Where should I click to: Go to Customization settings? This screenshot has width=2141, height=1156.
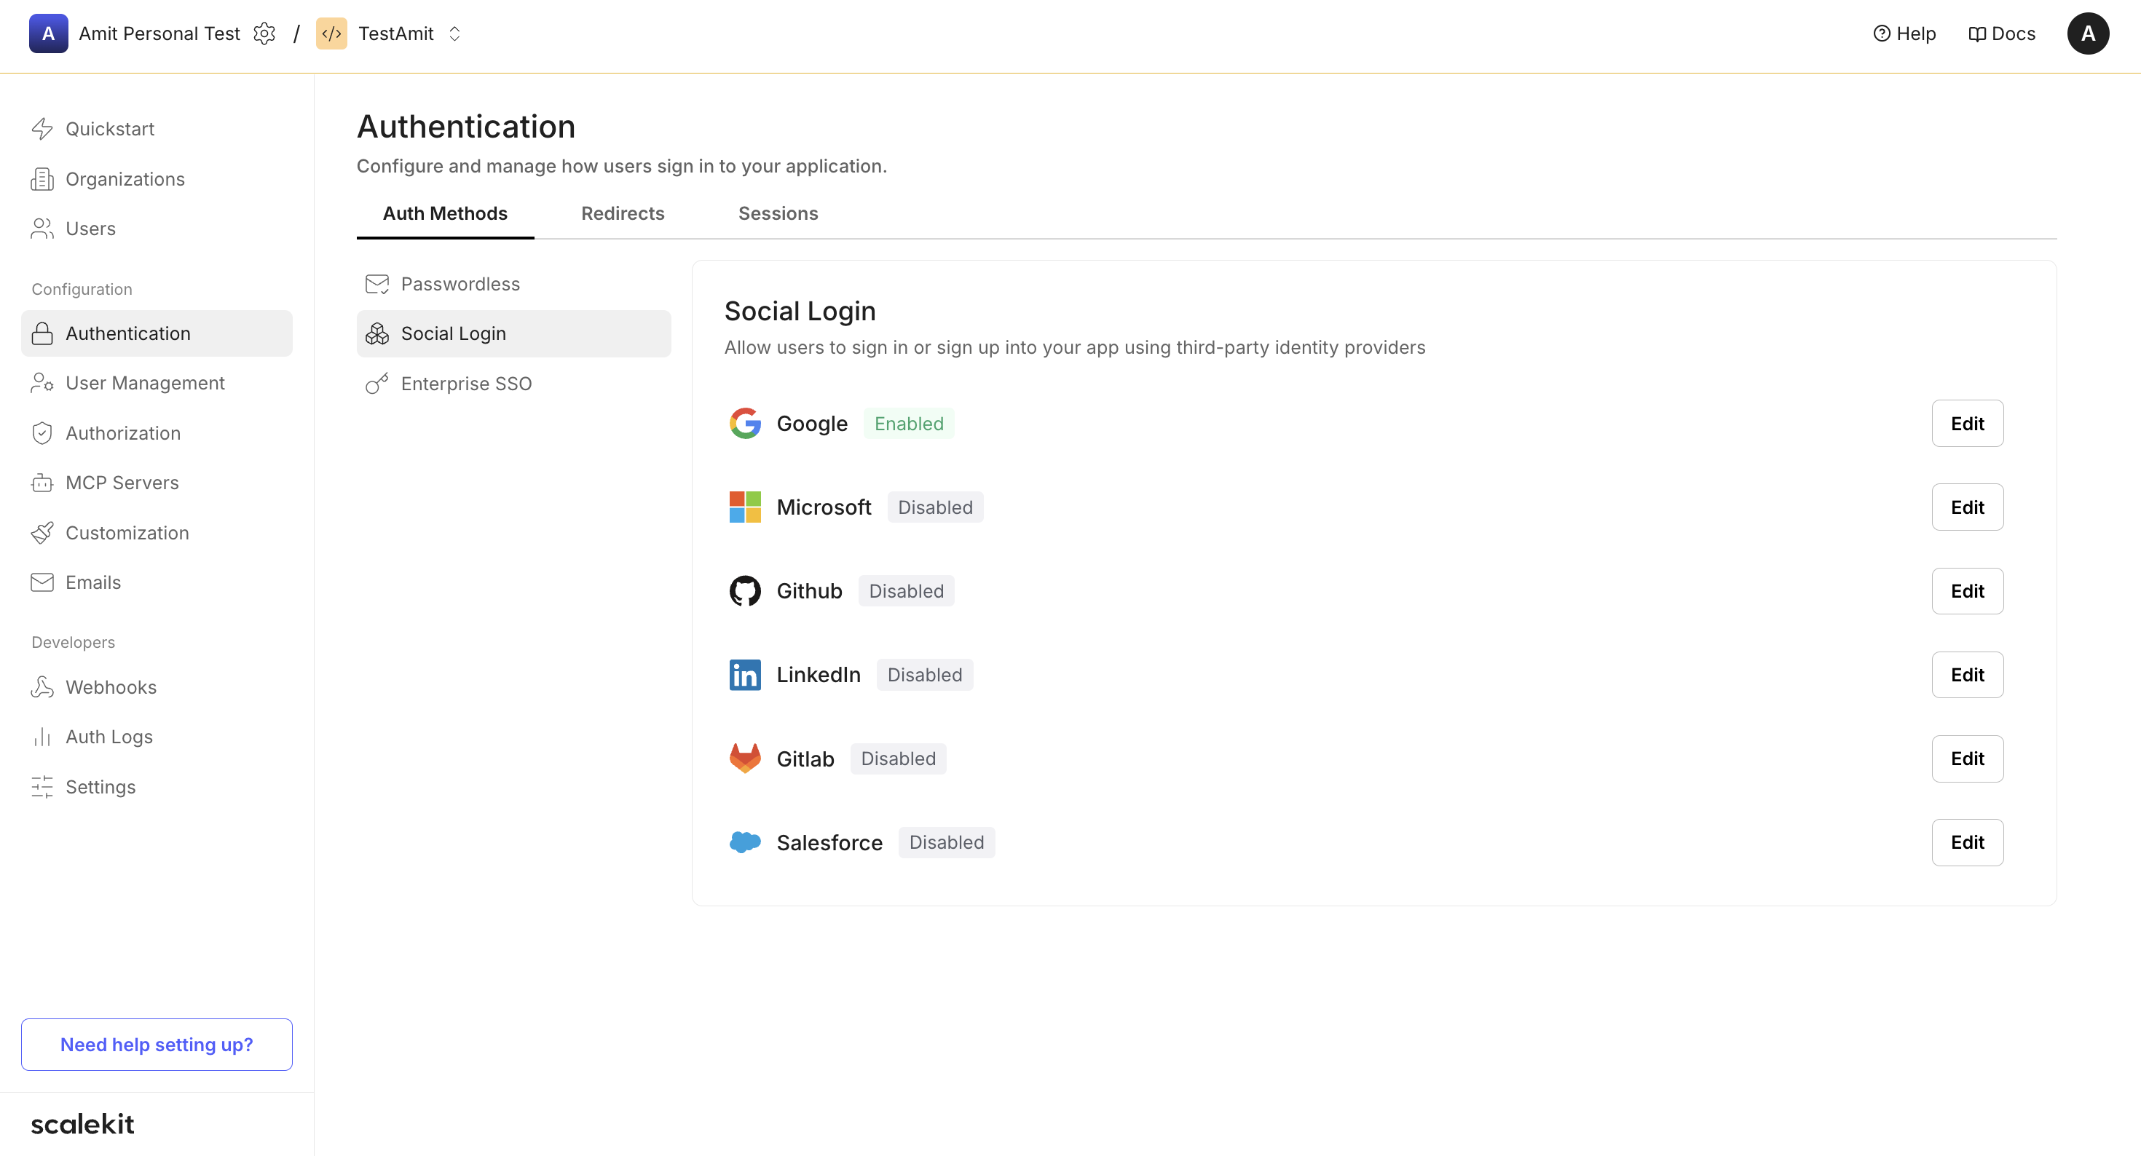pos(157,533)
